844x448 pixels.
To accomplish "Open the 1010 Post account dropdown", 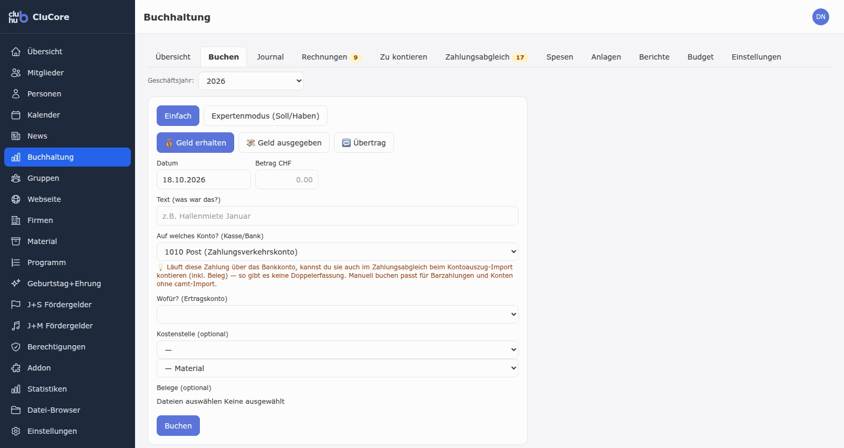I will tap(338, 252).
